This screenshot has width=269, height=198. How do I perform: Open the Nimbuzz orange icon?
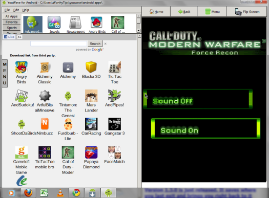tap(45, 124)
